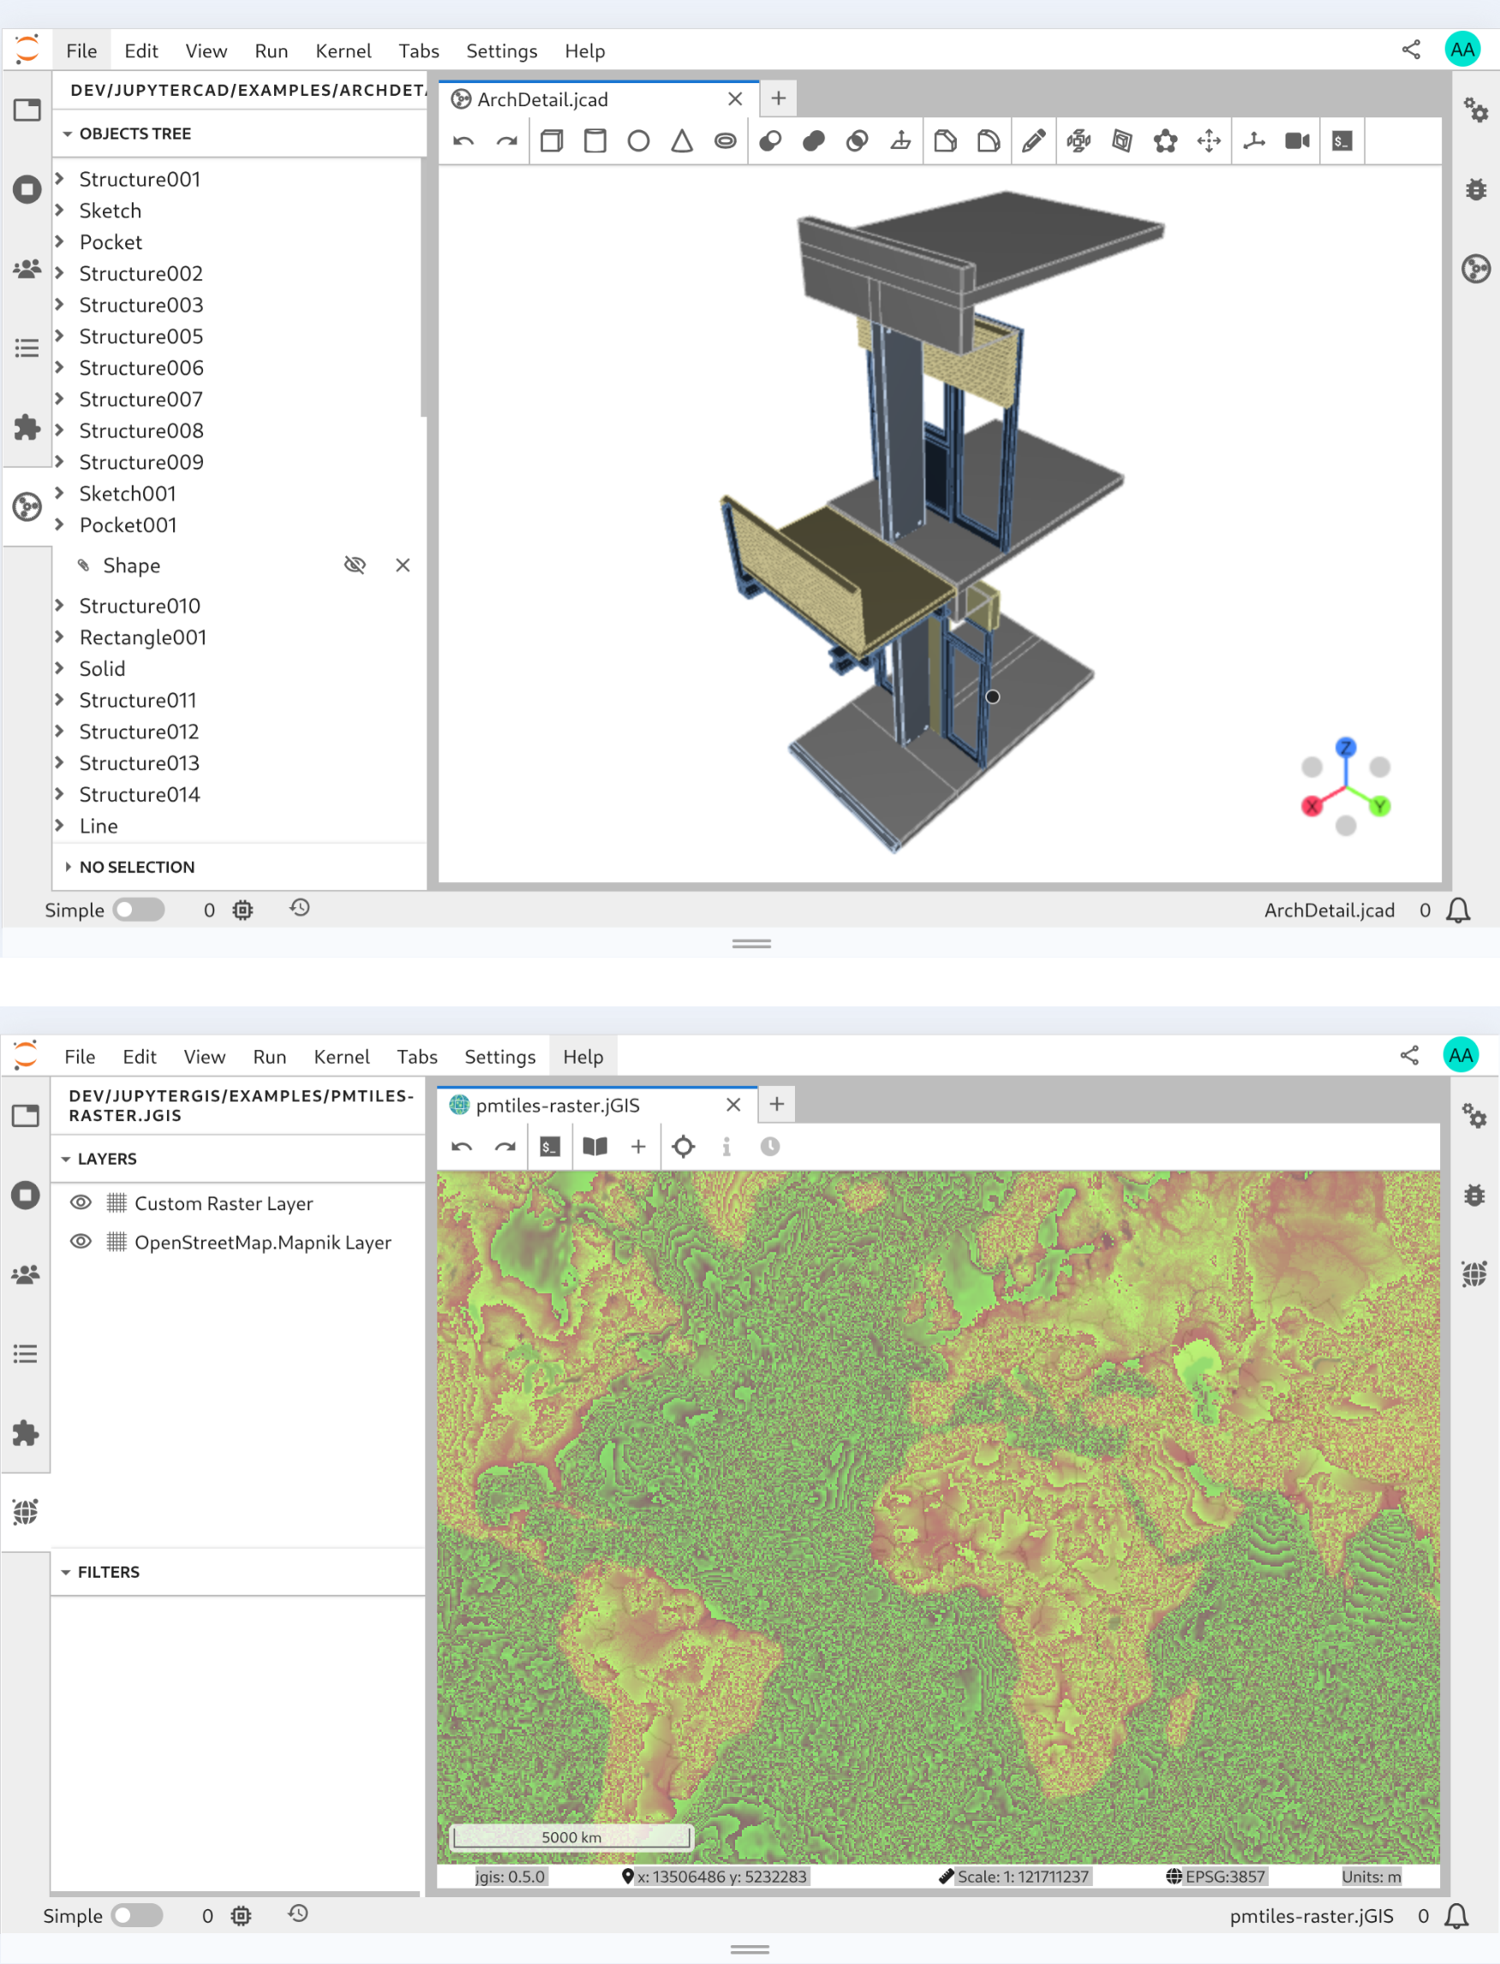This screenshot has height=1964, width=1500.
Task: Toggle visibility of OpenStreetMap.Mapnik Layer
Action: [81, 1243]
